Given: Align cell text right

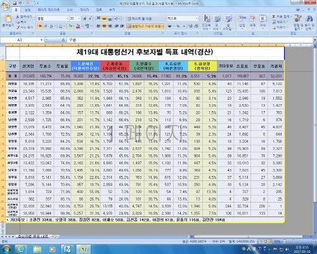Looking at the screenshot, I should [110, 26].
